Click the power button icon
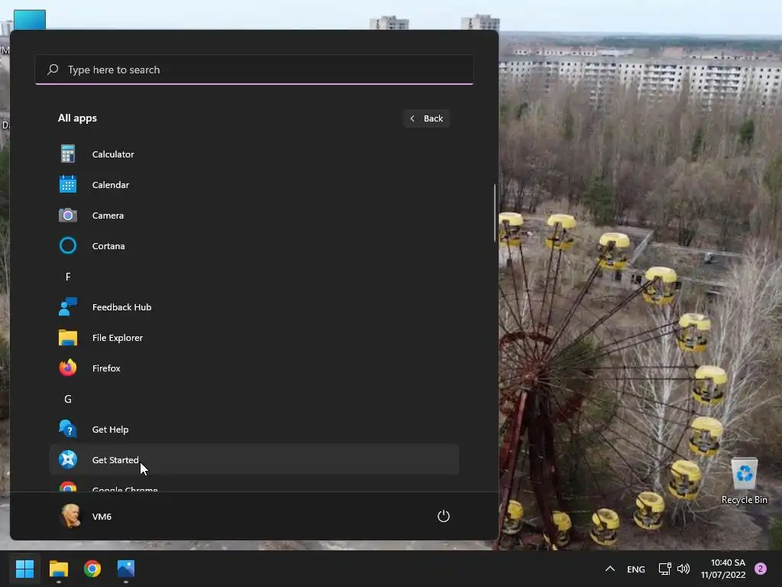Image resolution: width=782 pixels, height=587 pixels. coord(444,516)
